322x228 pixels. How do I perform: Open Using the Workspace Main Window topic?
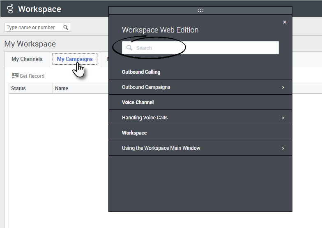pos(161,148)
